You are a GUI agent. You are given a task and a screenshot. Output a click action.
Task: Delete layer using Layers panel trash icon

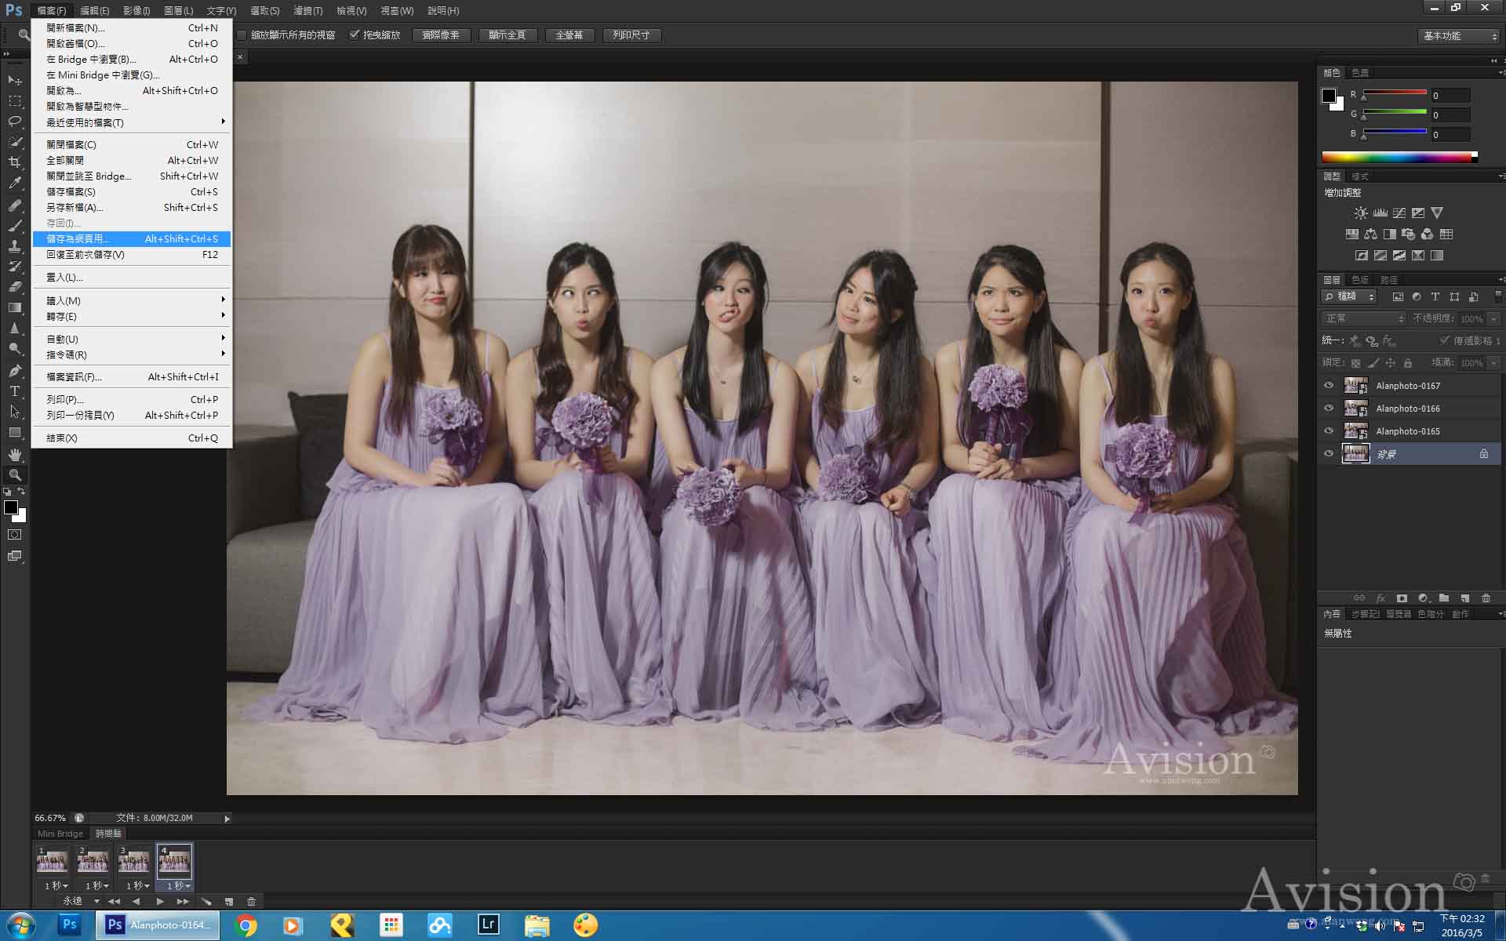pyautogui.click(x=1486, y=598)
